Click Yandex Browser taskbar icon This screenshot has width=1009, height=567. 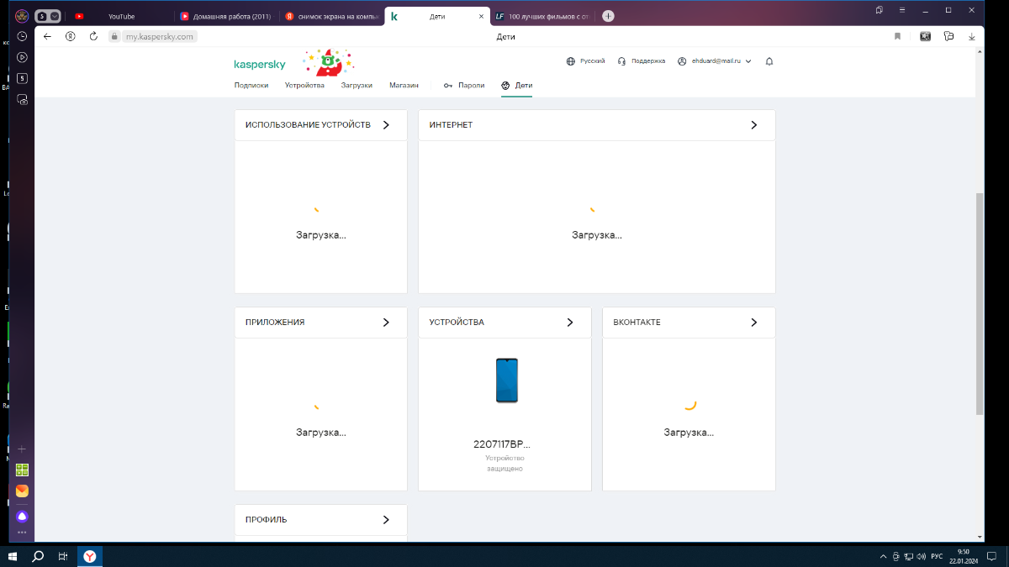89,556
